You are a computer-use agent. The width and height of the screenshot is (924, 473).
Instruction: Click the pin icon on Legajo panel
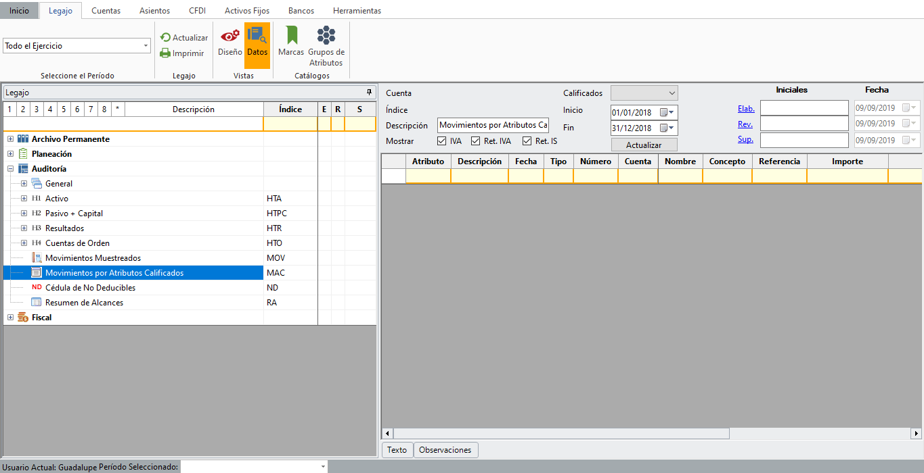point(369,92)
